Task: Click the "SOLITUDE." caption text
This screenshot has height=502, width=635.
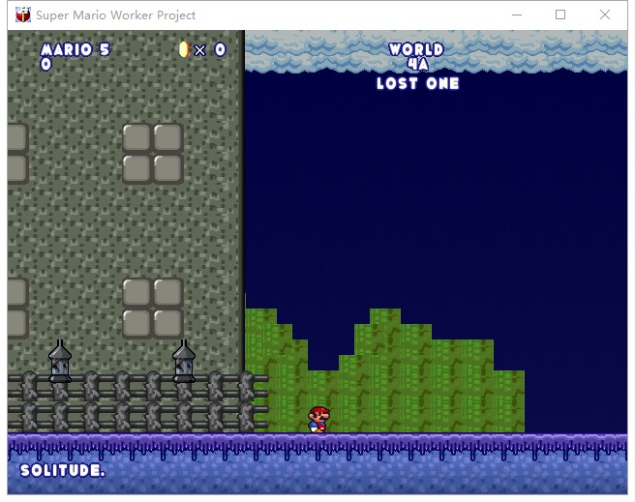Action: pyautogui.click(x=63, y=470)
